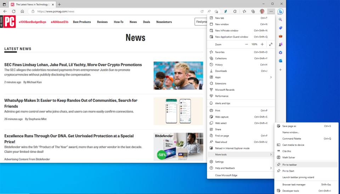The image size is (340, 194).
Task: Select Save page as
Action: (x=306, y=126)
